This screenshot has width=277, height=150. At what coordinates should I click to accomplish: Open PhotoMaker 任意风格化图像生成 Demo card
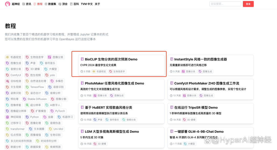114,83
